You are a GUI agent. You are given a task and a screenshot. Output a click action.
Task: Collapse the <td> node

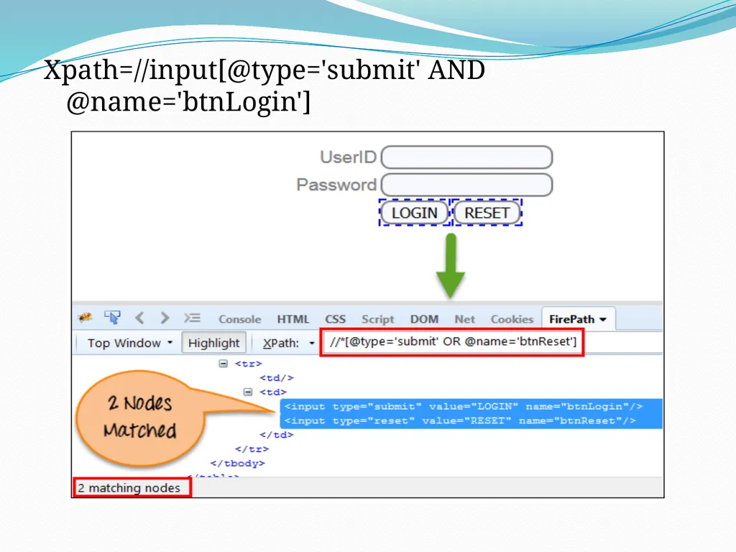click(248, 392)
